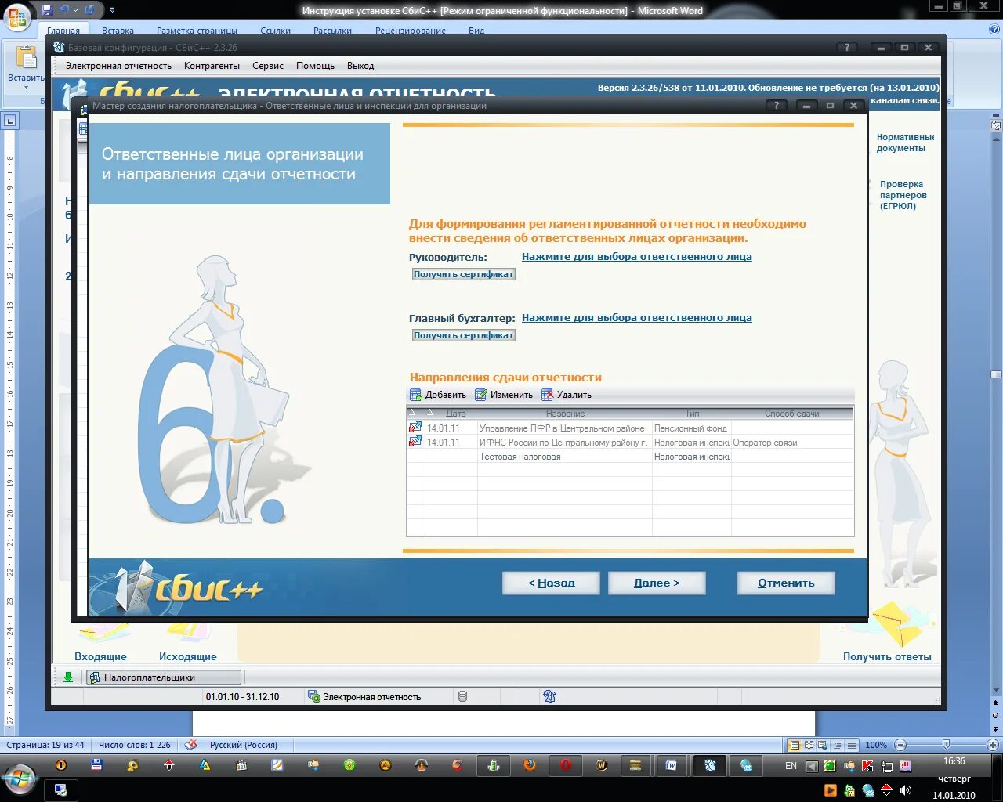This screenshot has height=802, width=1003.
Task: Click Выход menu item
Action: click(x=360, y=66)
